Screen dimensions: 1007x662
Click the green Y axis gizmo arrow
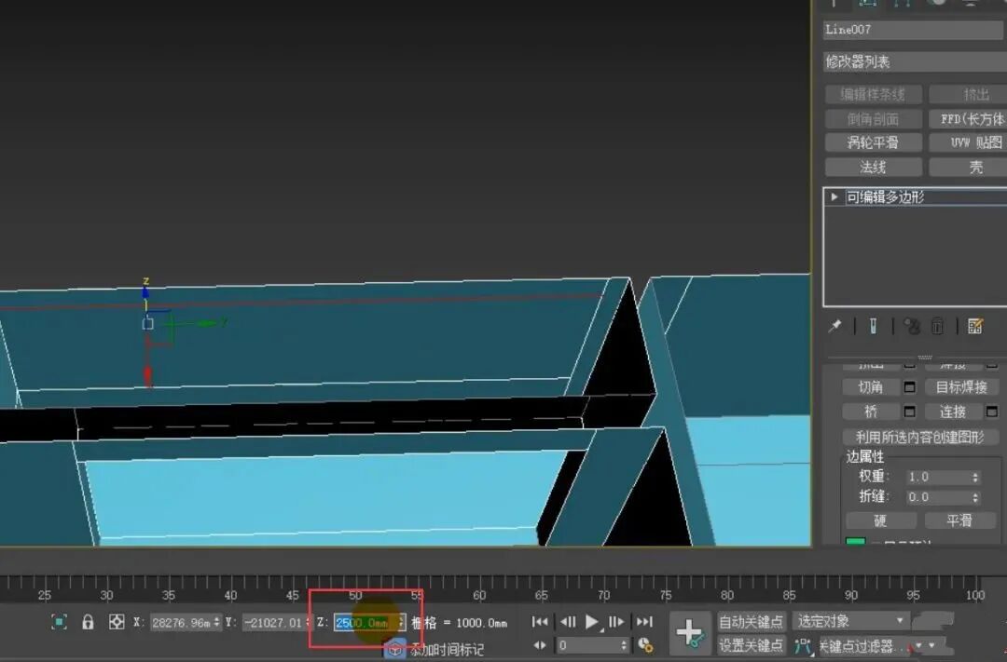(208, 323)
